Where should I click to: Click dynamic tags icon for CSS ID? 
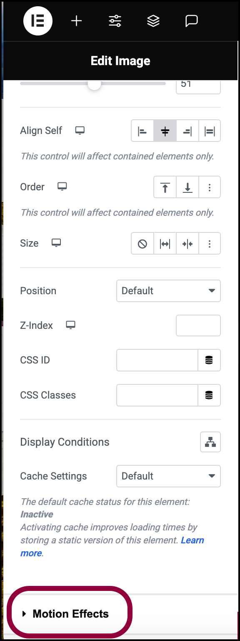(209, 360)
